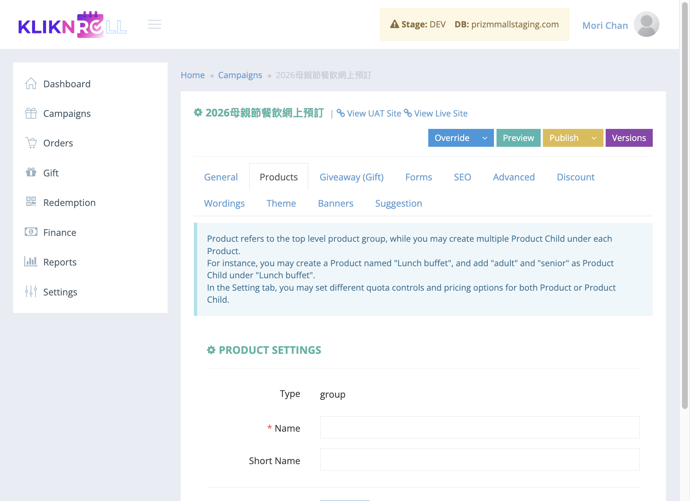Click the chain link icon before View Live Site
This screenshot has width=690, height=501.
[408, 113]
